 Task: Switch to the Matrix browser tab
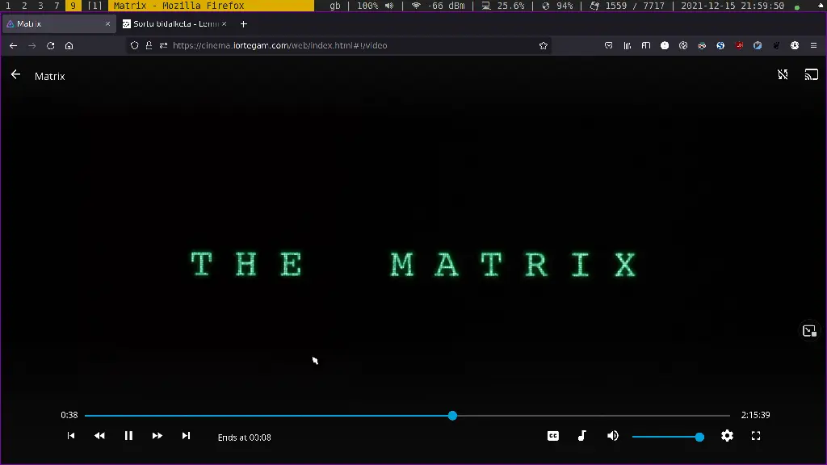click(58, 24)
